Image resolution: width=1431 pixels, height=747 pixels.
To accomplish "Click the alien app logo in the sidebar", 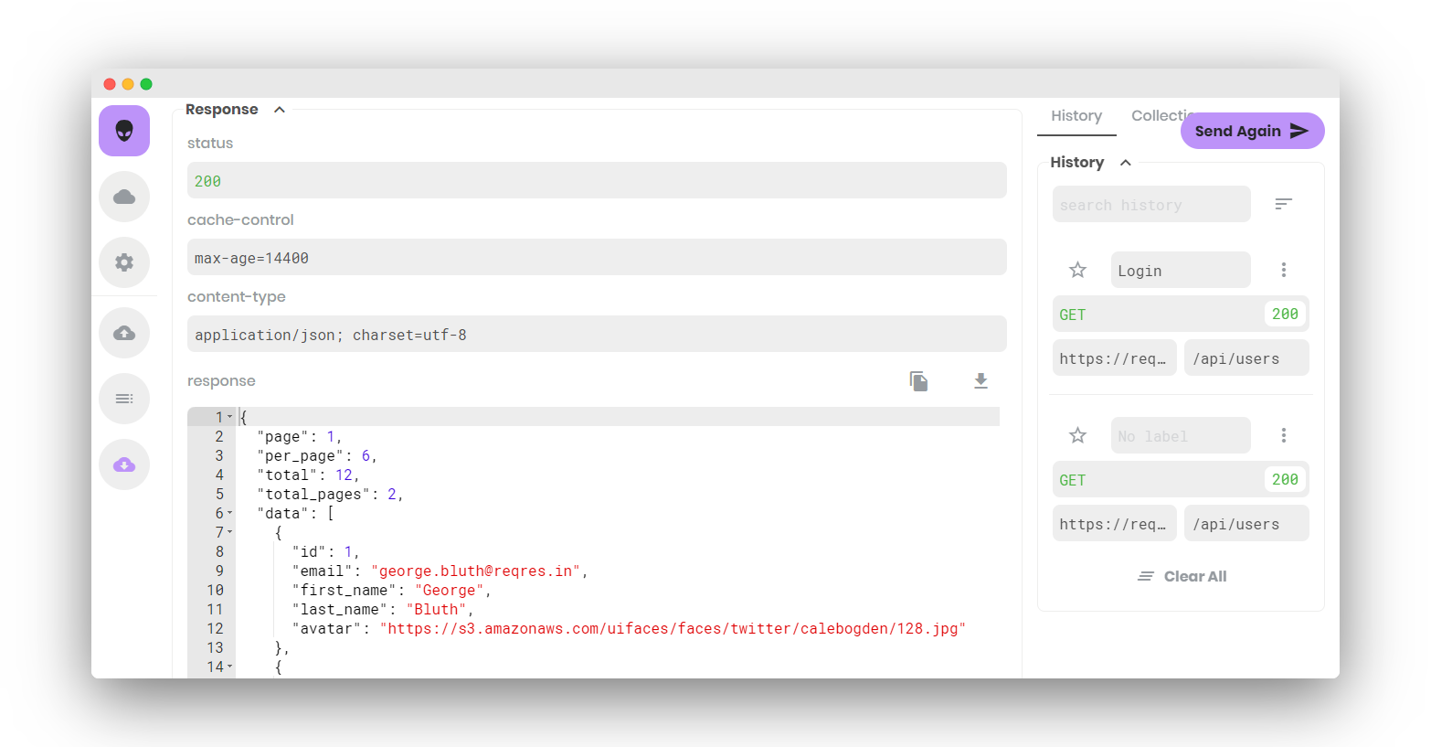I will 124,131.
